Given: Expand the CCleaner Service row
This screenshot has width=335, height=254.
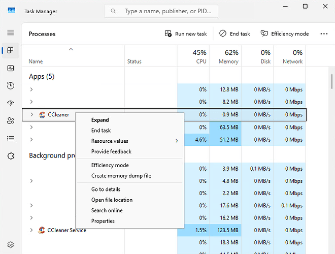Looking at the screenshot, I should pos(31,230).
